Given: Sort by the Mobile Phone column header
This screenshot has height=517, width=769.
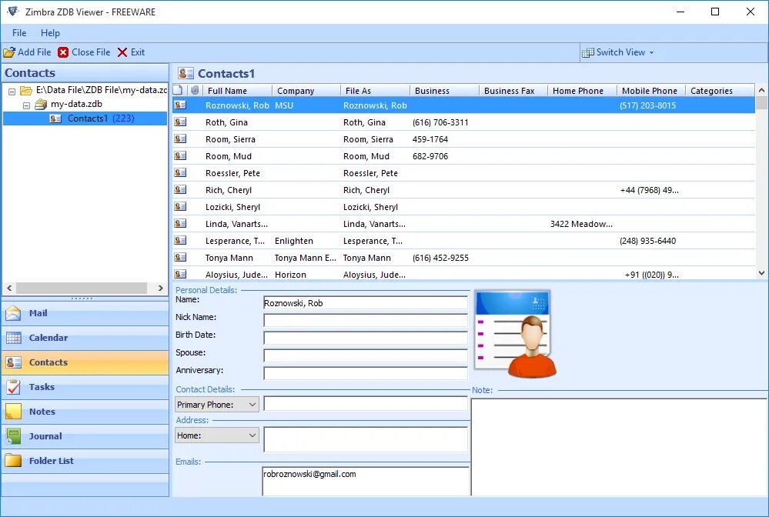Looking at the screenshot, I should pyautogui.click(x=650, y=91).
